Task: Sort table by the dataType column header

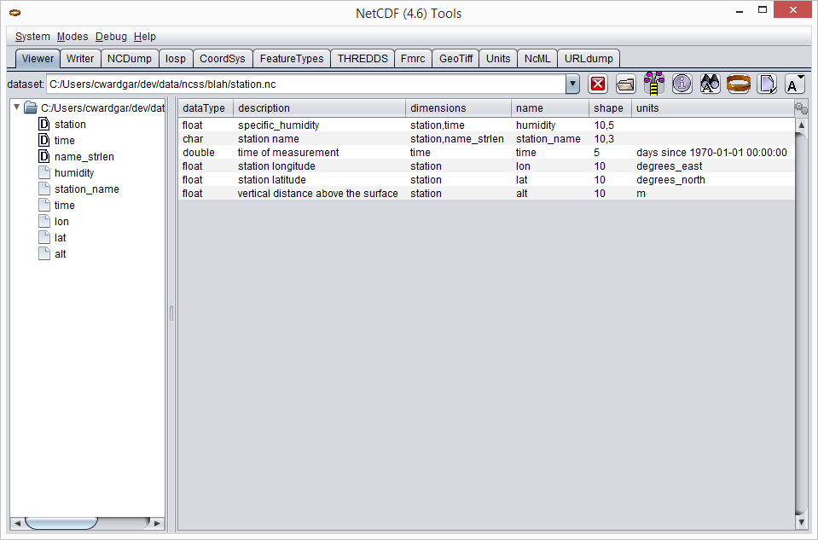Action: click(204, 108)
